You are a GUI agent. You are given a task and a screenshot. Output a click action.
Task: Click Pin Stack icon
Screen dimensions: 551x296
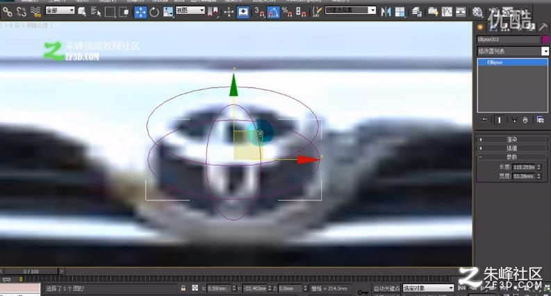[x=484, y=120]
